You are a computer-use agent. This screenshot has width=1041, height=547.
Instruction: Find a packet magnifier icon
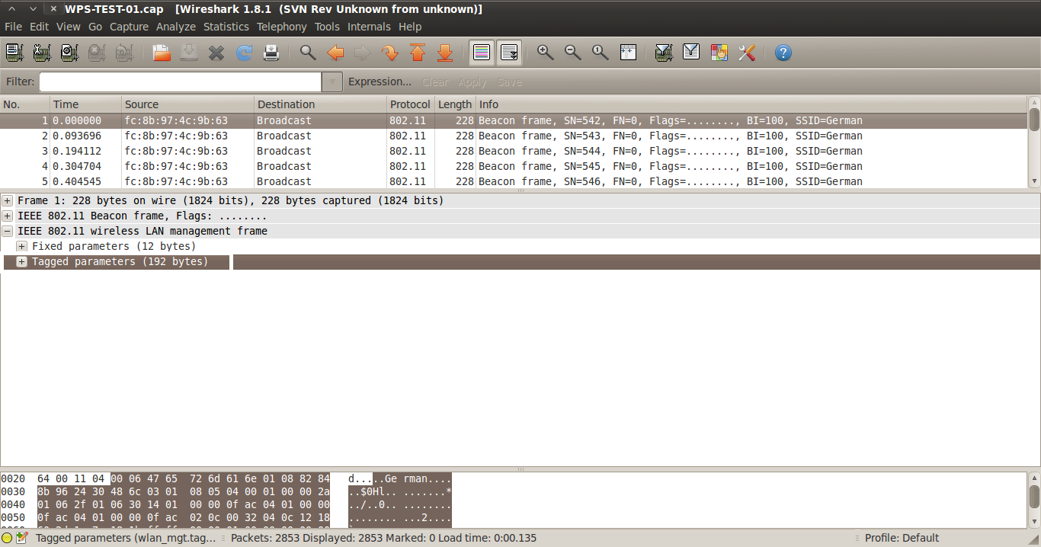pyautogui.click(x=308, y=53)
